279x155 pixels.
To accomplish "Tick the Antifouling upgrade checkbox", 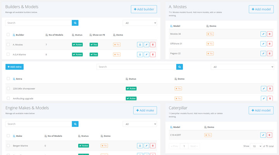I will coord(8,98).
